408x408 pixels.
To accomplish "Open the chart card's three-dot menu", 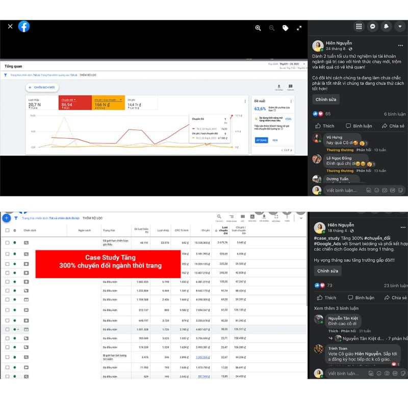I will click(245, 101).
